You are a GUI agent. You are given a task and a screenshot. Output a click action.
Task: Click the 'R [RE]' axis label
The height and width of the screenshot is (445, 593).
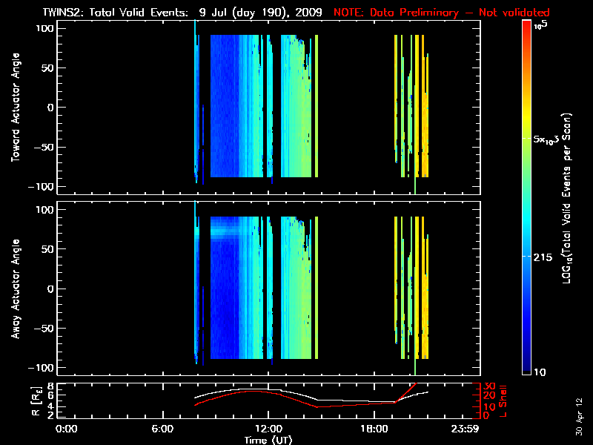pos(13,400)
